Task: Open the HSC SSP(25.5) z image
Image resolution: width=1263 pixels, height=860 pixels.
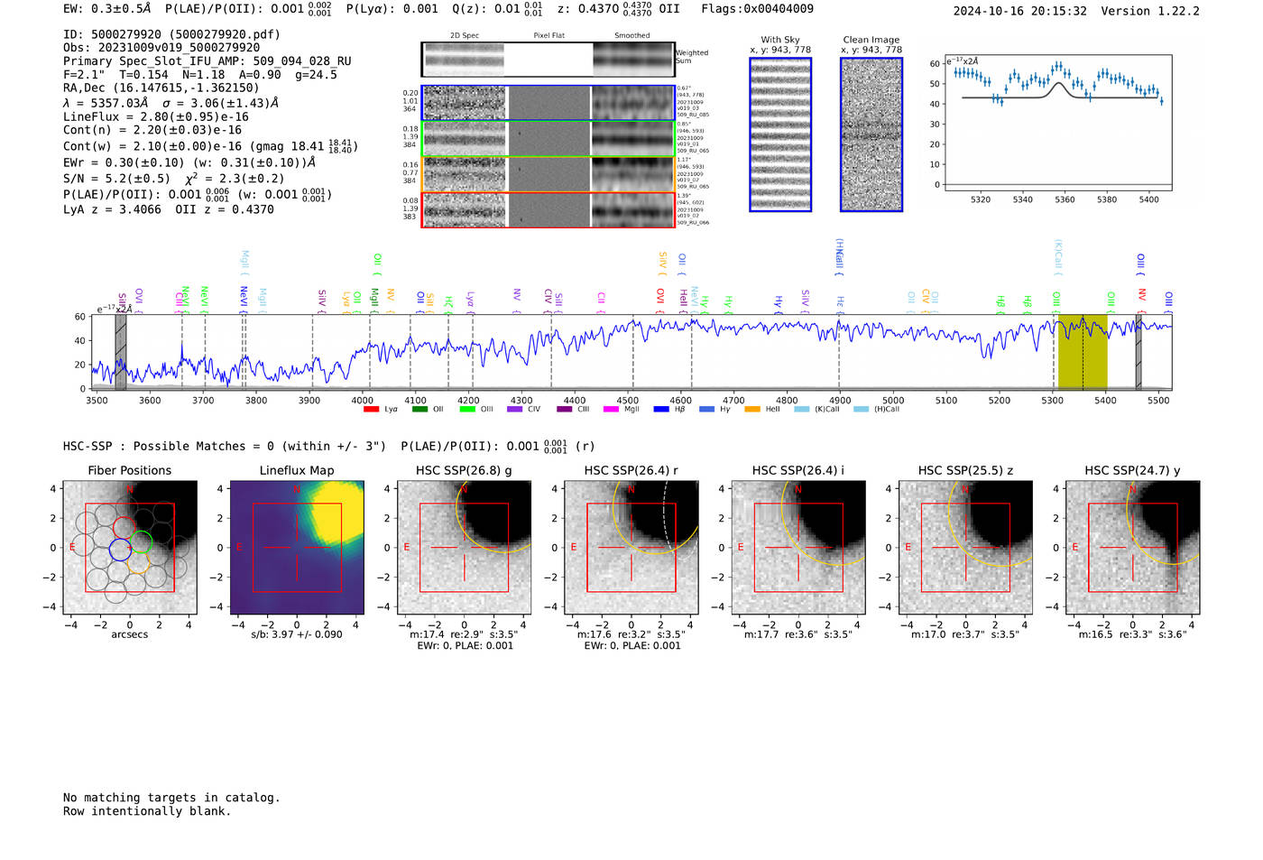Action: click(x=965, y=547)
